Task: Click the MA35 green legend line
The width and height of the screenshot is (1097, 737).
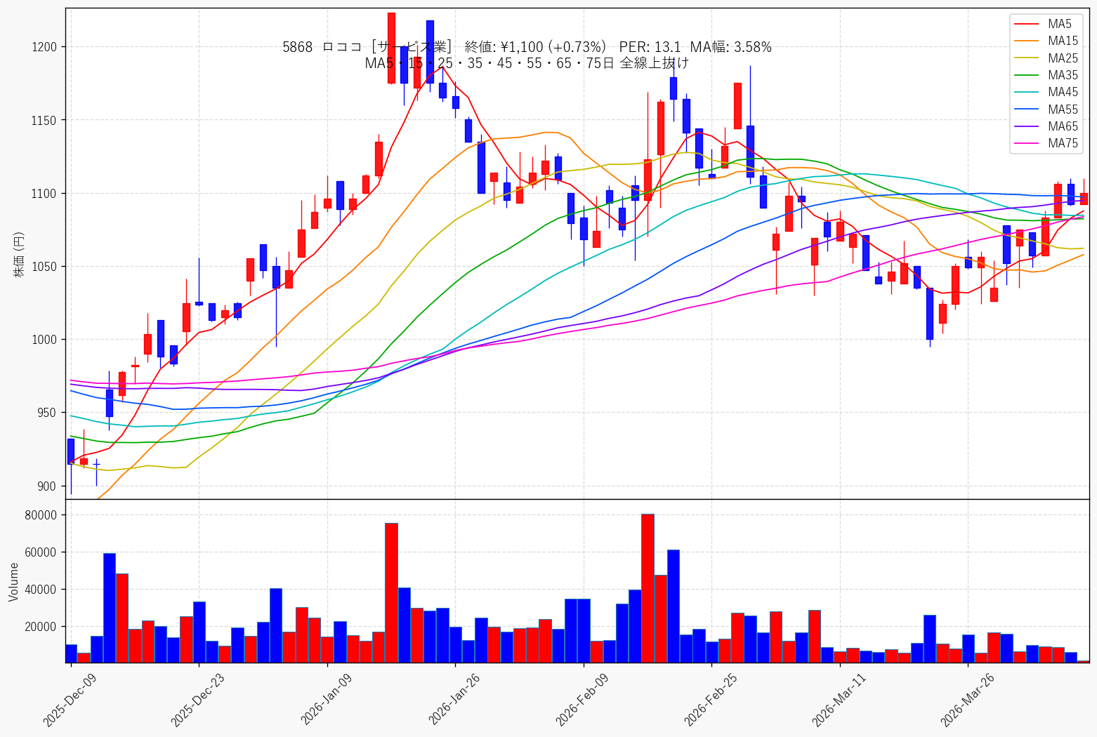Action: click(x=1028, y=75)
